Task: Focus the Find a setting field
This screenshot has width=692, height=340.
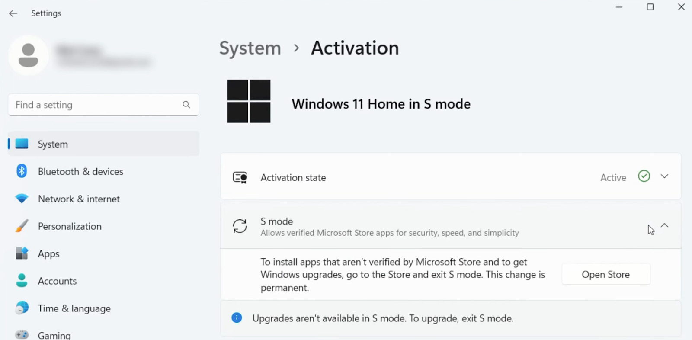Action: [103, 105]
